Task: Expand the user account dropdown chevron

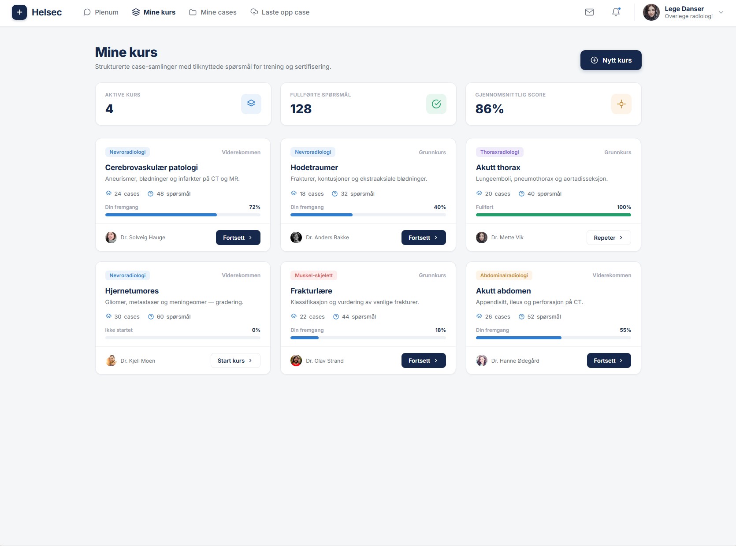Action: pyautogui.click(x=721, y=12)
